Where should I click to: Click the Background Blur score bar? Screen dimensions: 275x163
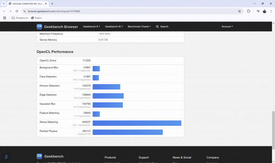coord(96,69)
